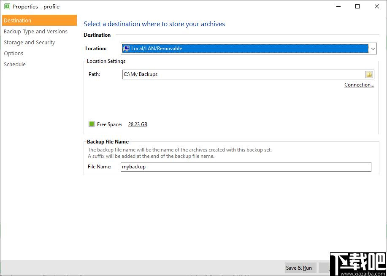Close the Properties - profile window
The height and width of the screenshot is (276, 387).
click(376, 6)
